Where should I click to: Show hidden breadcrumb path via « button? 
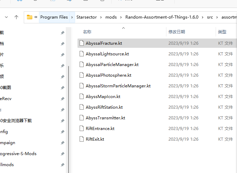pyautogui.click(x=36, y=17)
